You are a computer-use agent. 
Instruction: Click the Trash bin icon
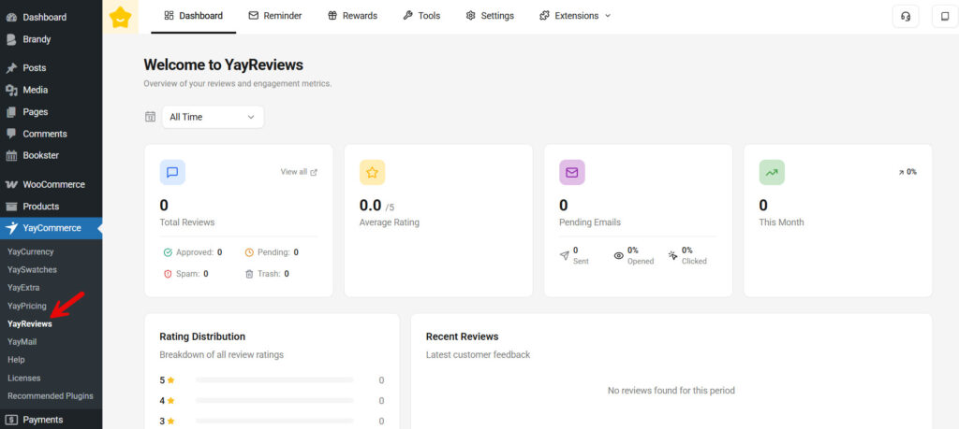[249, 274]
